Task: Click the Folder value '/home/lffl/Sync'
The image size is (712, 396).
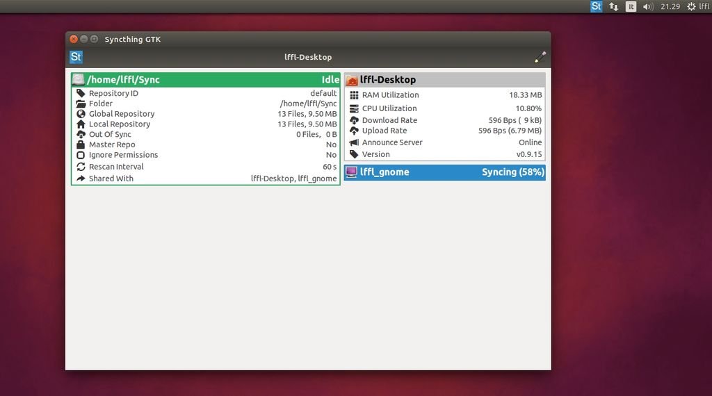Action: (308, 104)
